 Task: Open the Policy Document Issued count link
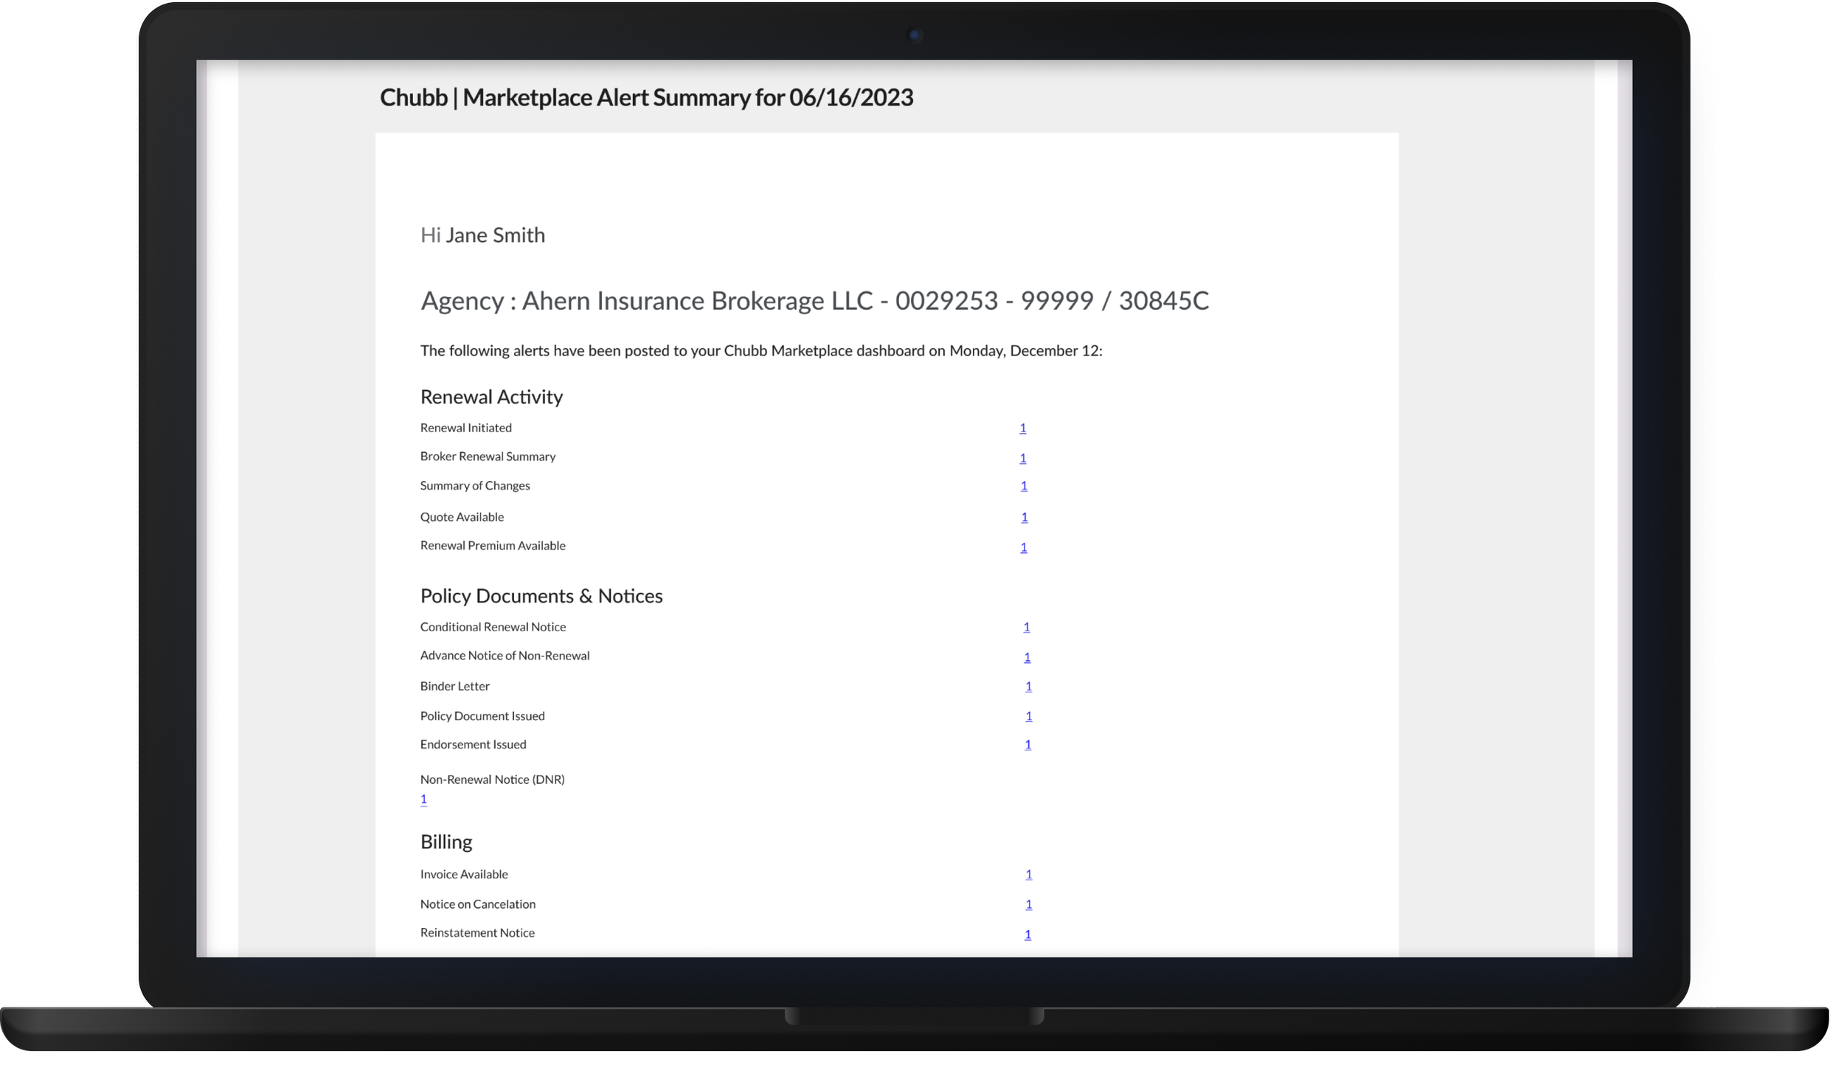(1028, 716)
